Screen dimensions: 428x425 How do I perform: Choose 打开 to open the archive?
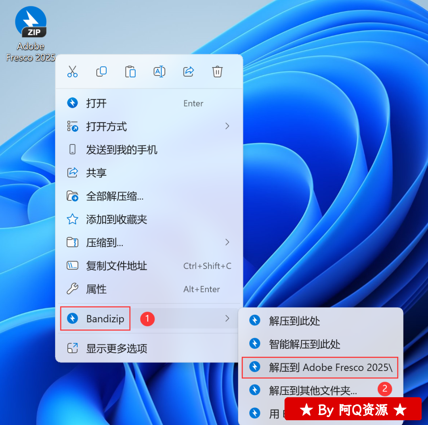tap(97, 104)
